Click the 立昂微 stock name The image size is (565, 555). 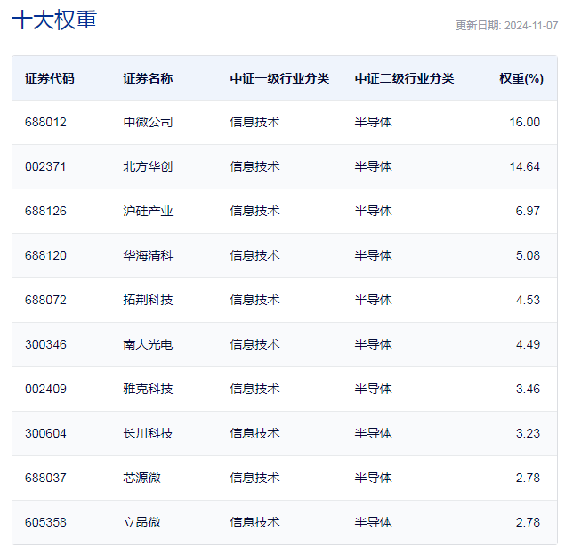[x=141, y=522]
